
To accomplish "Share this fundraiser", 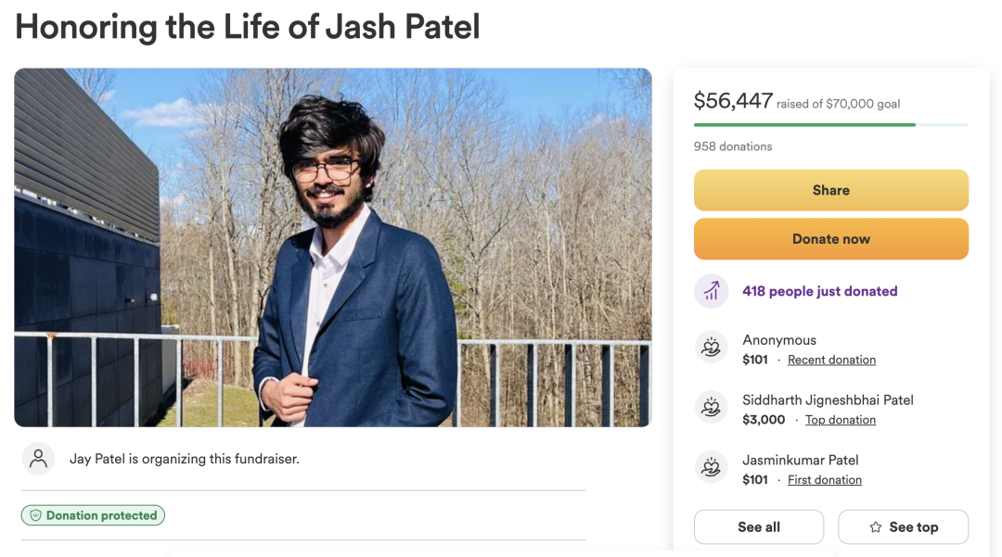I will [x=830, y=190].
